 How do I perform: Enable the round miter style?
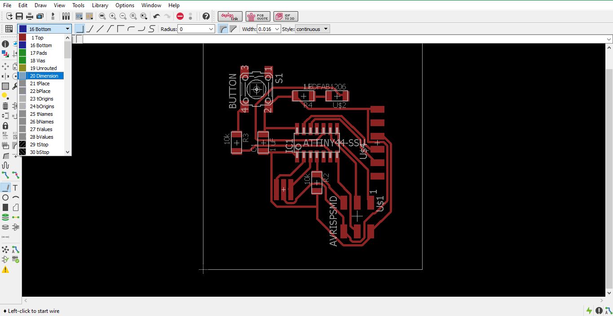(223, 29)
